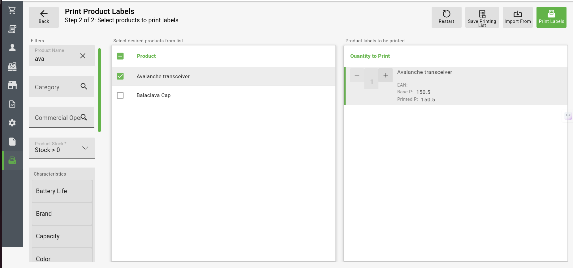Viewport: 573px width, 268px height.
Task: Clear the Product Name filter text
Action: click(83, 56)
